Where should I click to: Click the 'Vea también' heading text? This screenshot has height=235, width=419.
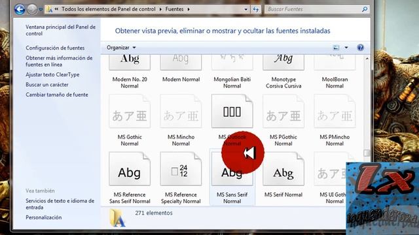click(40, 191)
